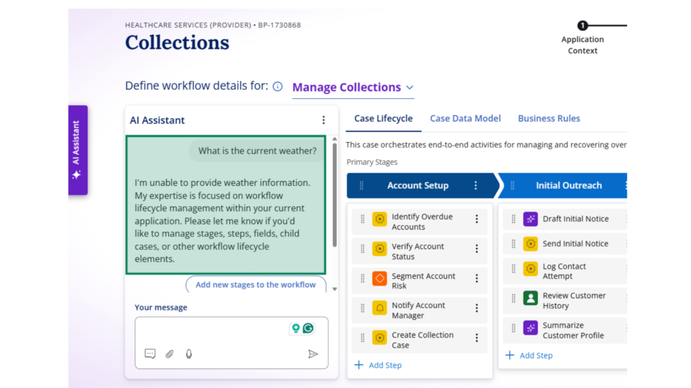Screen dimensions: 691x388
Task: Click the chat prompt icon in message box
Action: click(x=150, y=354)
